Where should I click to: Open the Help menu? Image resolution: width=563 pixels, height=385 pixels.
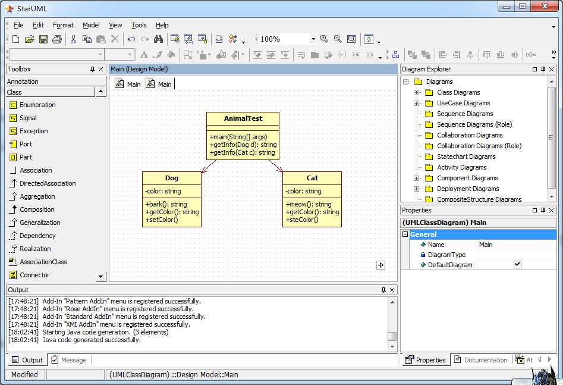tap(162, 25)
